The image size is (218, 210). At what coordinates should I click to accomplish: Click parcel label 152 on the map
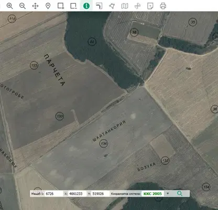pos(165,161)
